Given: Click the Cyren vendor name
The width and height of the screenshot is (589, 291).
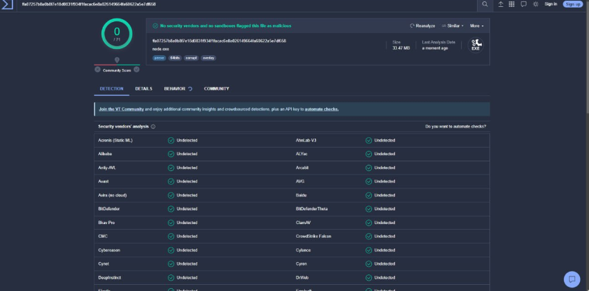Looking at the screenshot, I should click(301, 263).
